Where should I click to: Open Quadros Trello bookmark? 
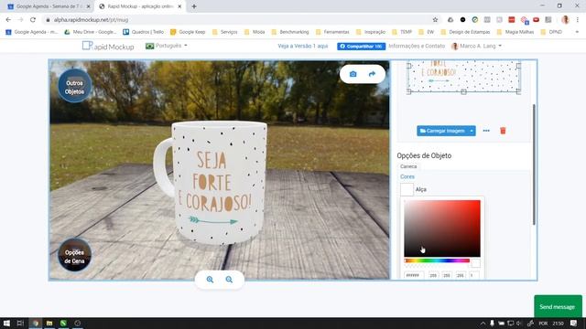(x=144, y=32)
